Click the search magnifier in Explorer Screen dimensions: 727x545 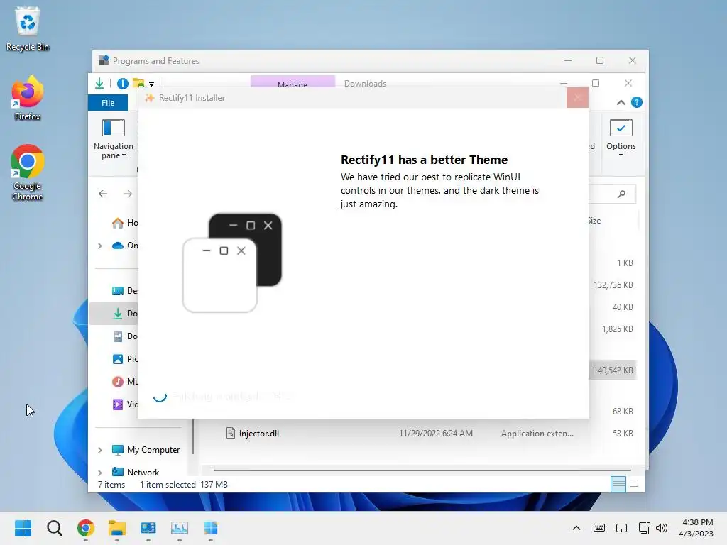621,194
